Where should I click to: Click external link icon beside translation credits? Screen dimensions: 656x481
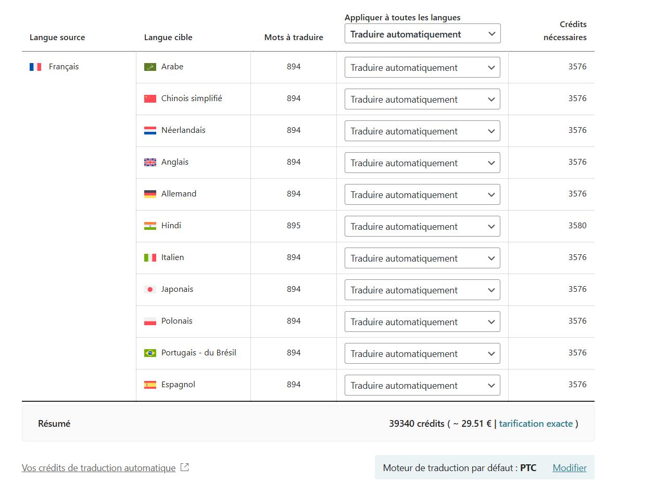184,467
